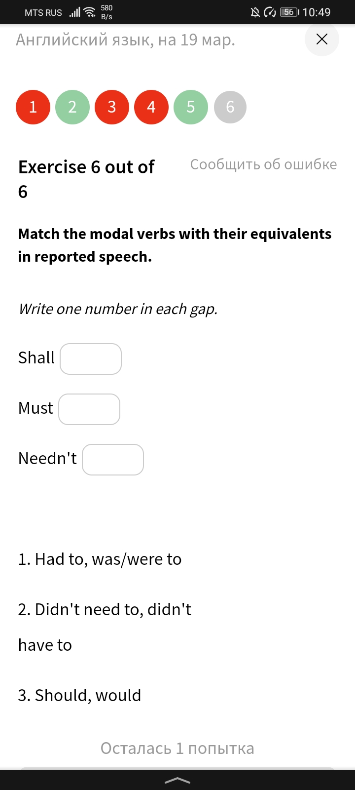Tap the muted notification bell icon
Viewport: 355px width, 790px height.
point(255,12)
